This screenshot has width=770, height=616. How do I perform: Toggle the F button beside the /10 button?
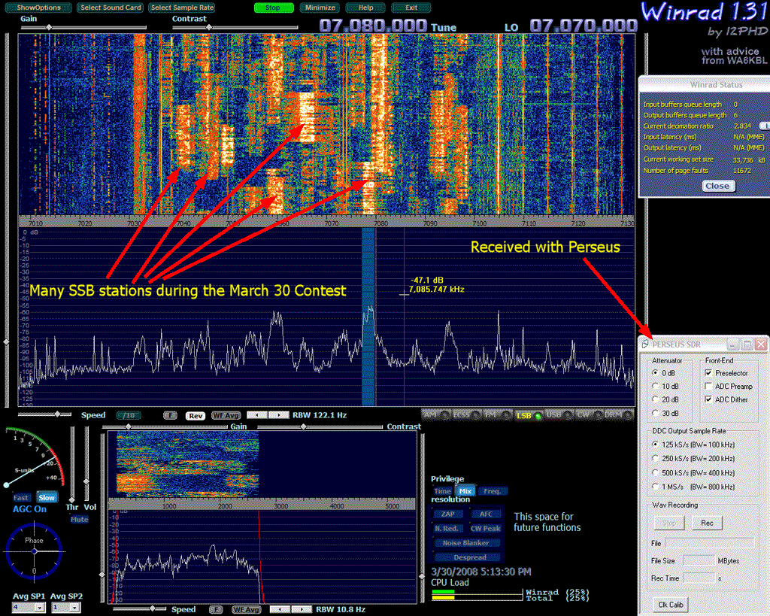[x=170, y=416]
